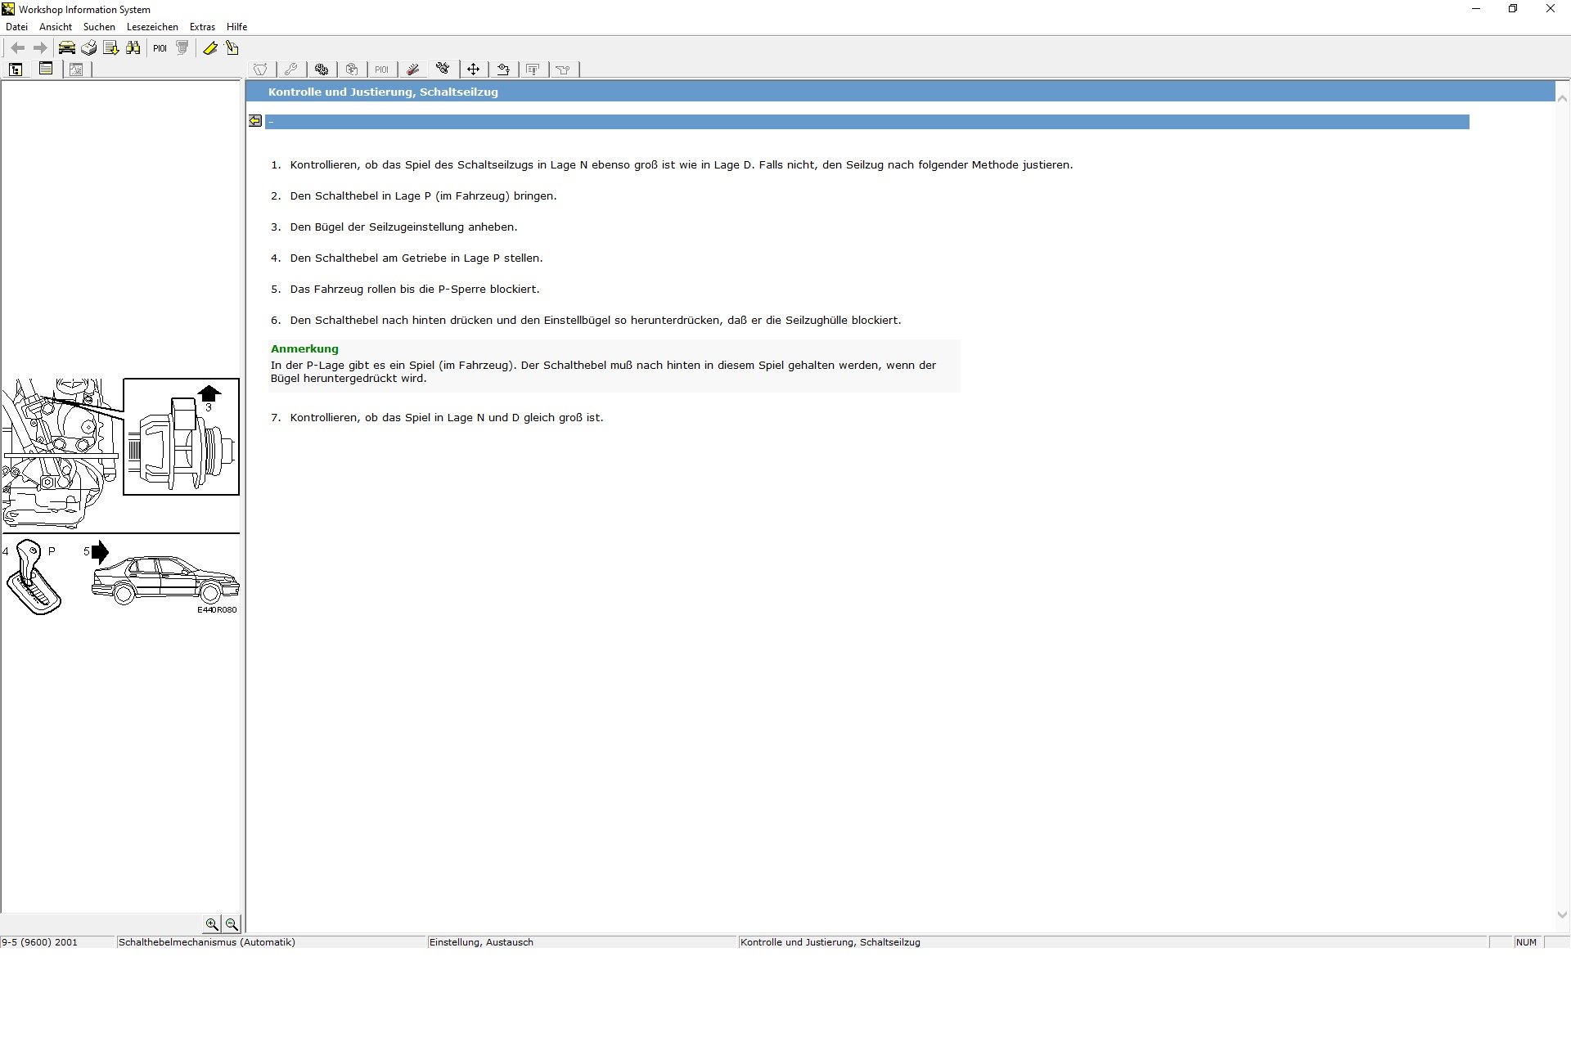
Task: Restore down the application window
Action: pyautogui.click(x=1513, y=9)
